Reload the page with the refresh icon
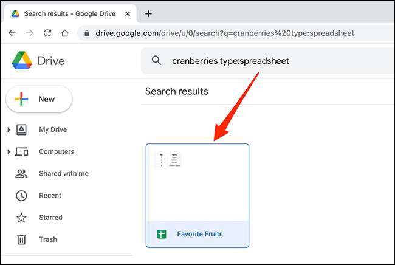The width and height of the screenshot is (395, 265). pos(47,33)
